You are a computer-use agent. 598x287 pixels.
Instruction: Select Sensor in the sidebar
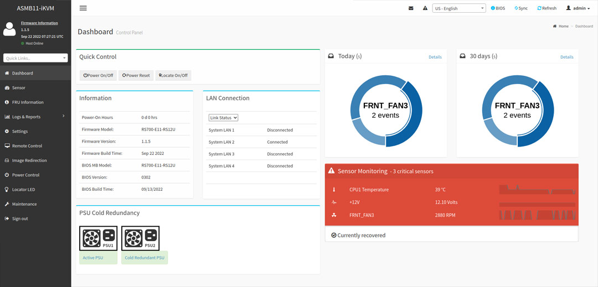pos(35,87)
